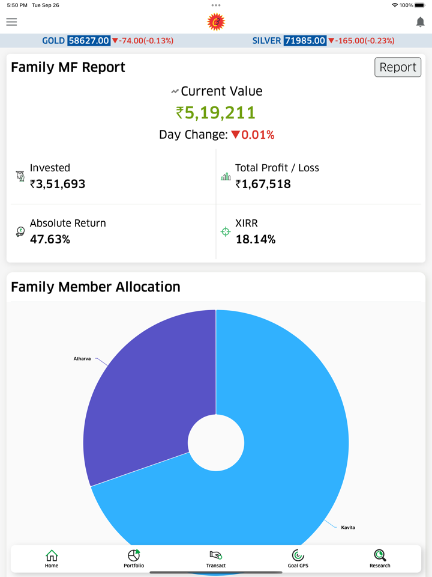
Task: Tap the three-dot multitasking control at top
Action: click(x=216, y=5)
